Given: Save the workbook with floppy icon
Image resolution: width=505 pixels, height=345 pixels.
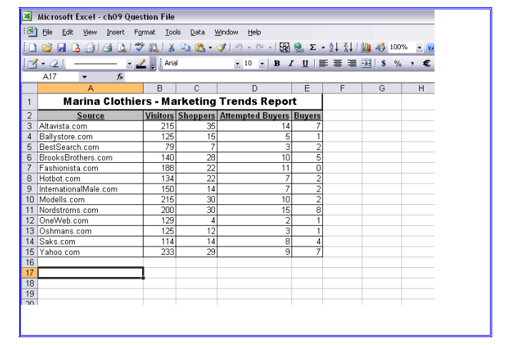Looking at the screenshot, I should coord(61,48).
